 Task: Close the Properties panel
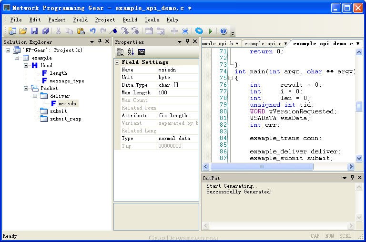pyautogui.click(x=195, y=41)
